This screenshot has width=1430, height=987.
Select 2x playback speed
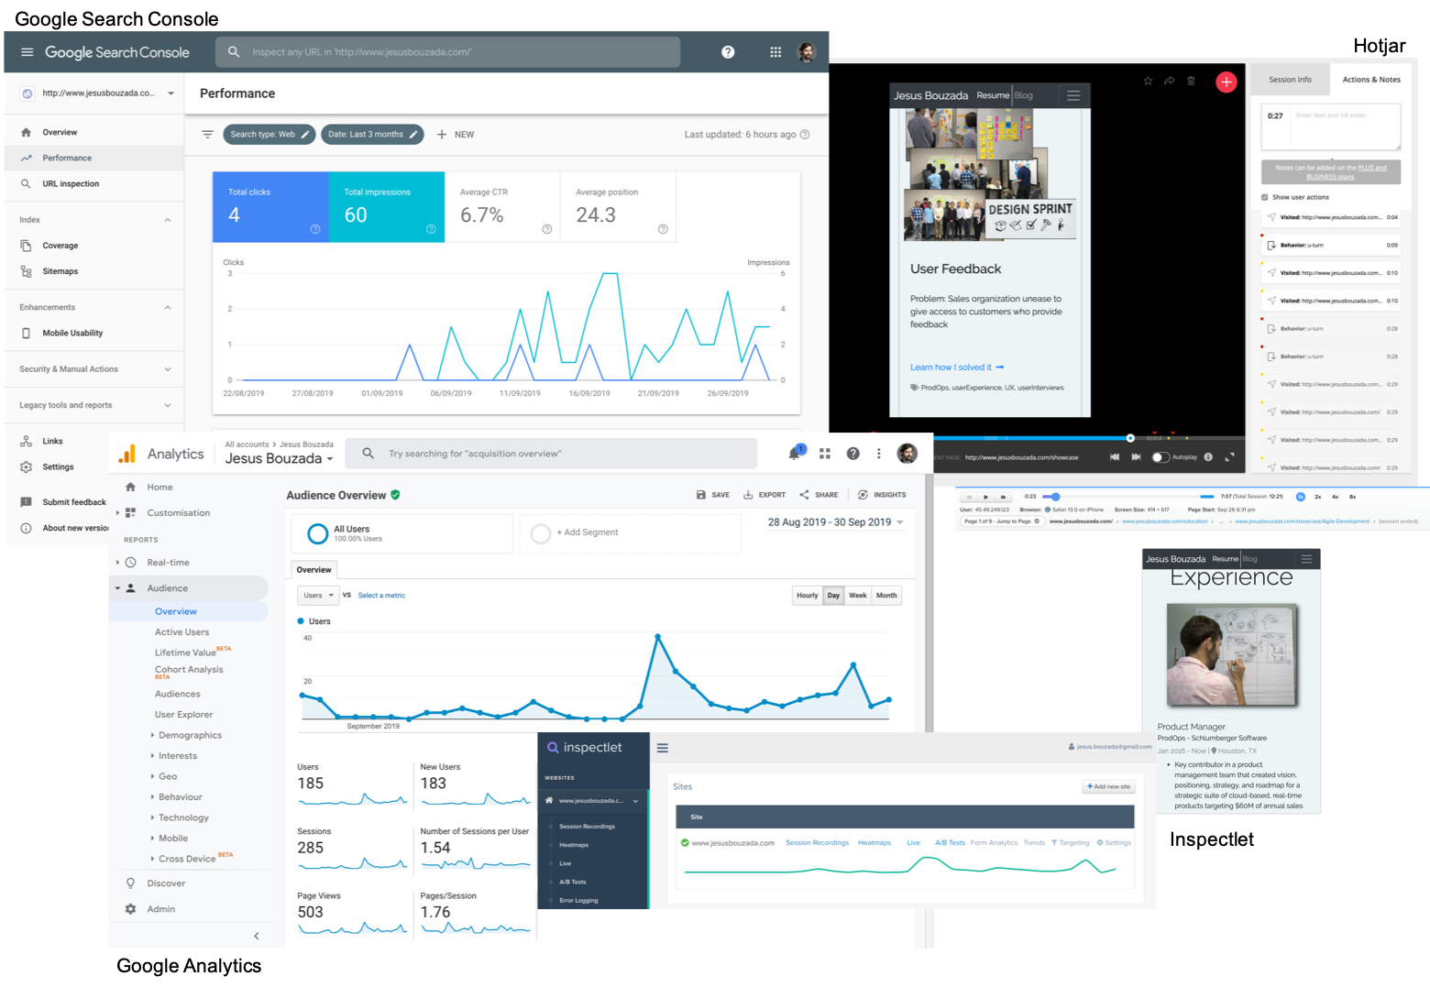1317,496
